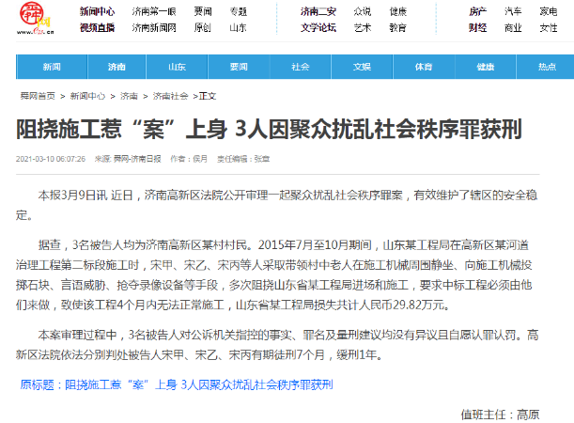Select 新闻 tab in blue navbar
The height and width of the screenshot is (423, 574).
(52, 67)
